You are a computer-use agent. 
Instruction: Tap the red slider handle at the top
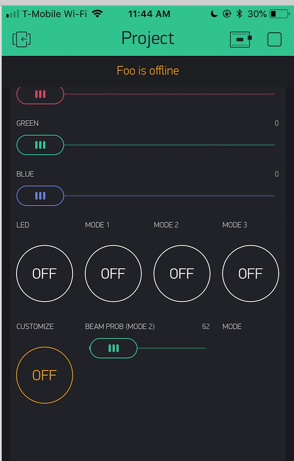tap(40, 94)
